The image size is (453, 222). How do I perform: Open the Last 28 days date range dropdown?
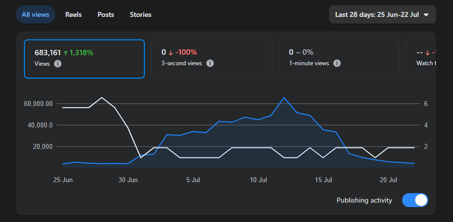tap(382, 14)
